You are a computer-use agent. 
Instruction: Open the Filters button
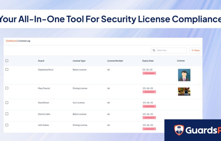195,50
